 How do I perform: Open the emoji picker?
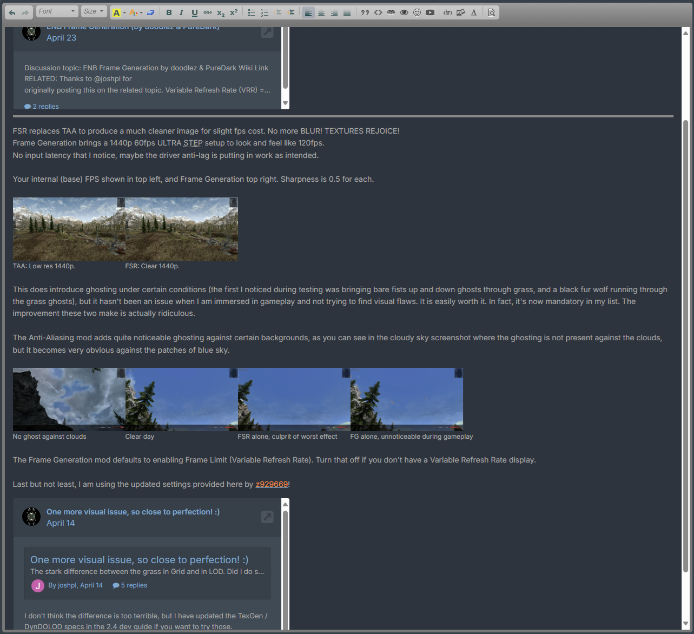coord(417,12)
